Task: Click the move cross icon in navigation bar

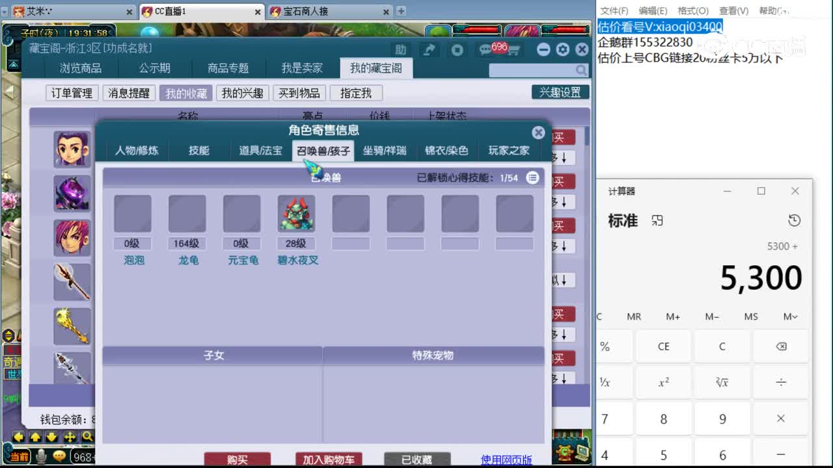Action: point(70,437)
